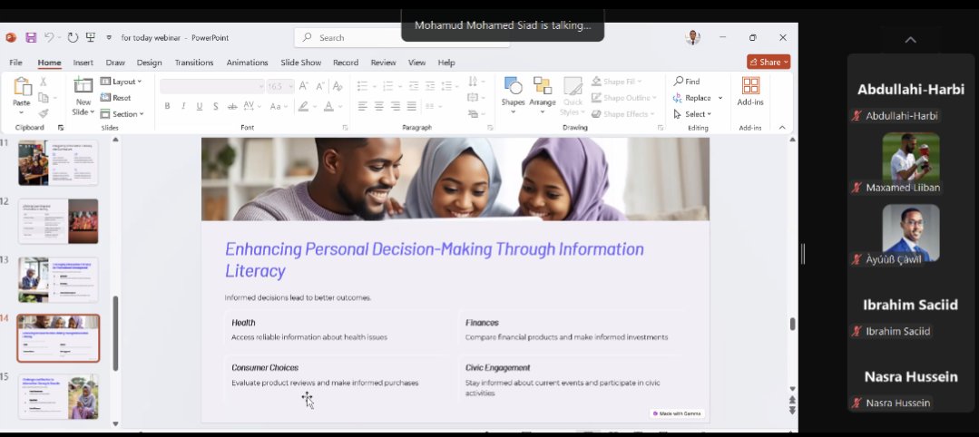The image size is (979, 437).
Task: Select slide 15 thumbnail
Action: [58, 396]
